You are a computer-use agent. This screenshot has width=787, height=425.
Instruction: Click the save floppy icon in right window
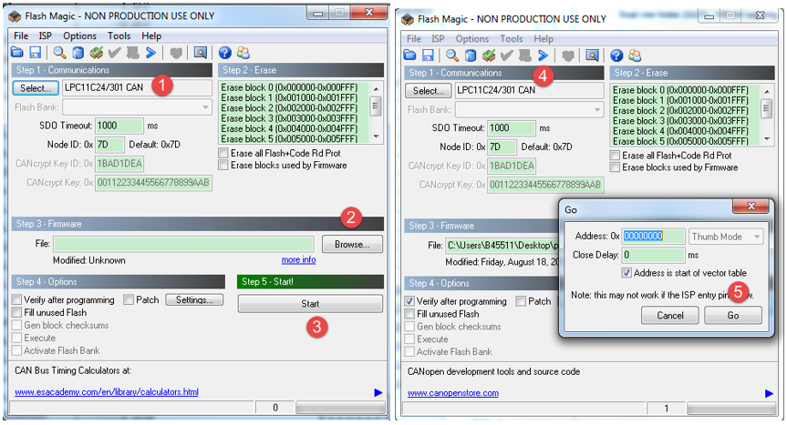pyautogui.click(x=428, y=56)
